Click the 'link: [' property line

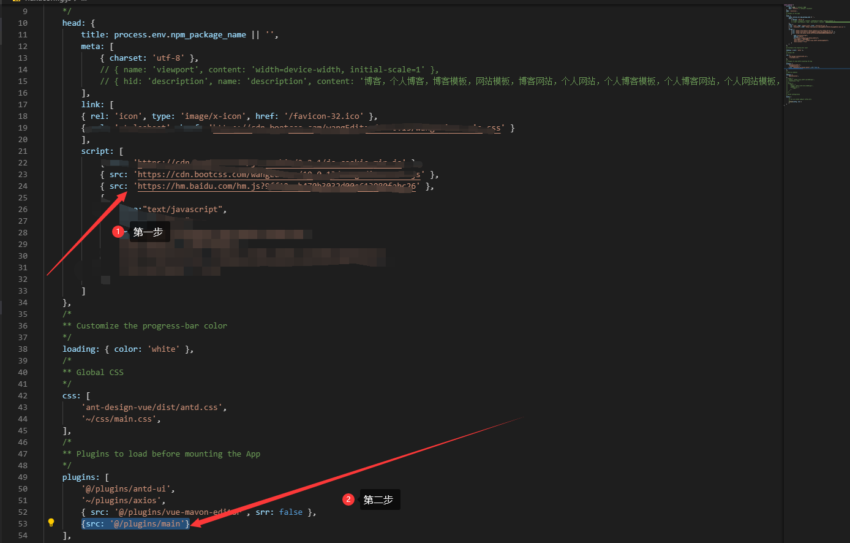[x=97, y=105]
